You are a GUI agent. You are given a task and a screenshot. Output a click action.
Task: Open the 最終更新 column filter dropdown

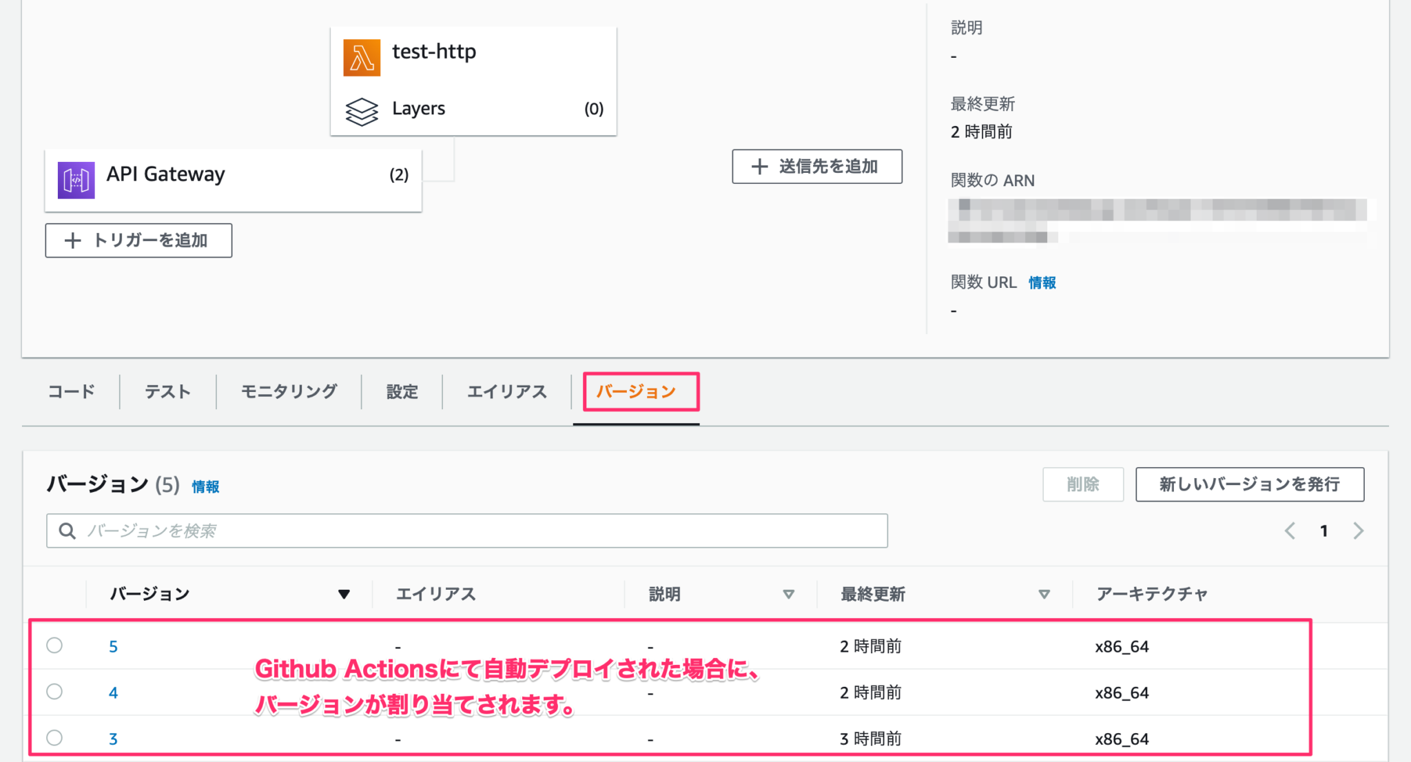click(1045, 593)
